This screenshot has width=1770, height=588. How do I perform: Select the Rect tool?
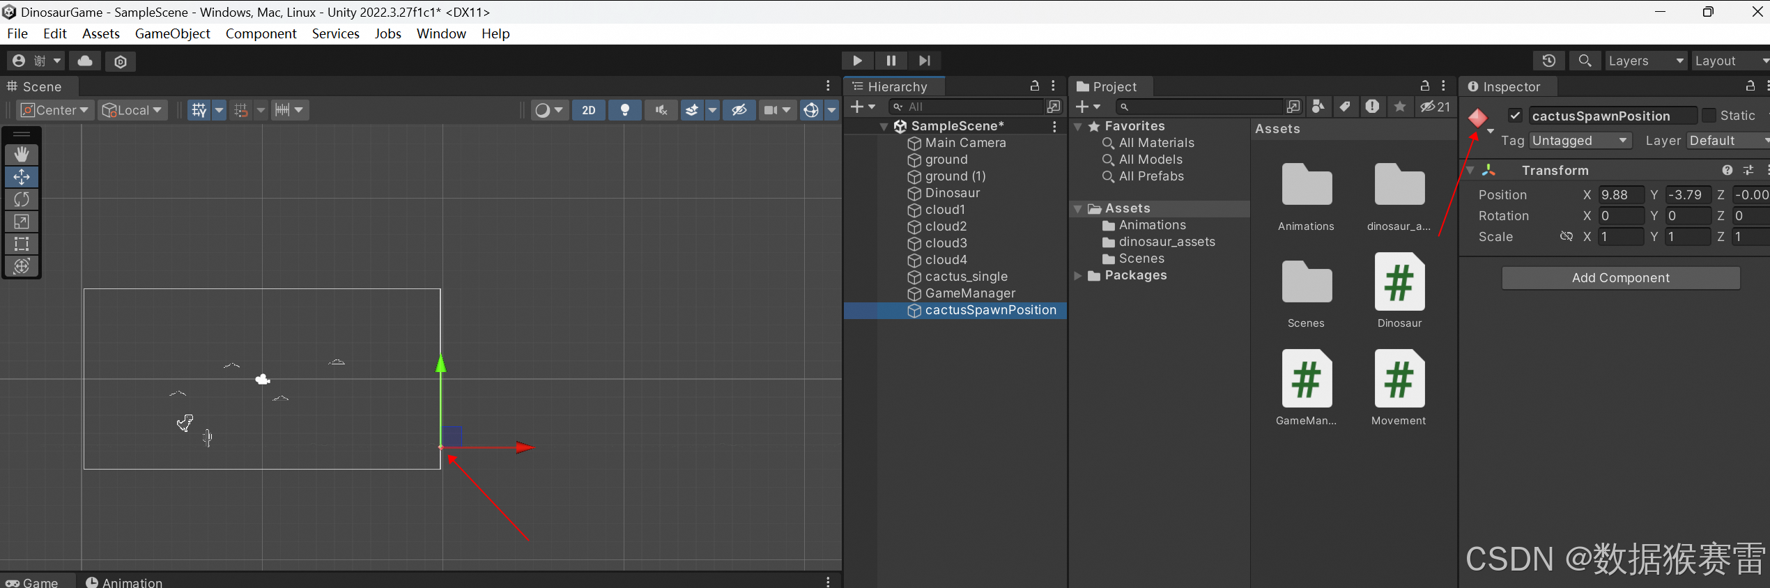(x=22, y=244)
